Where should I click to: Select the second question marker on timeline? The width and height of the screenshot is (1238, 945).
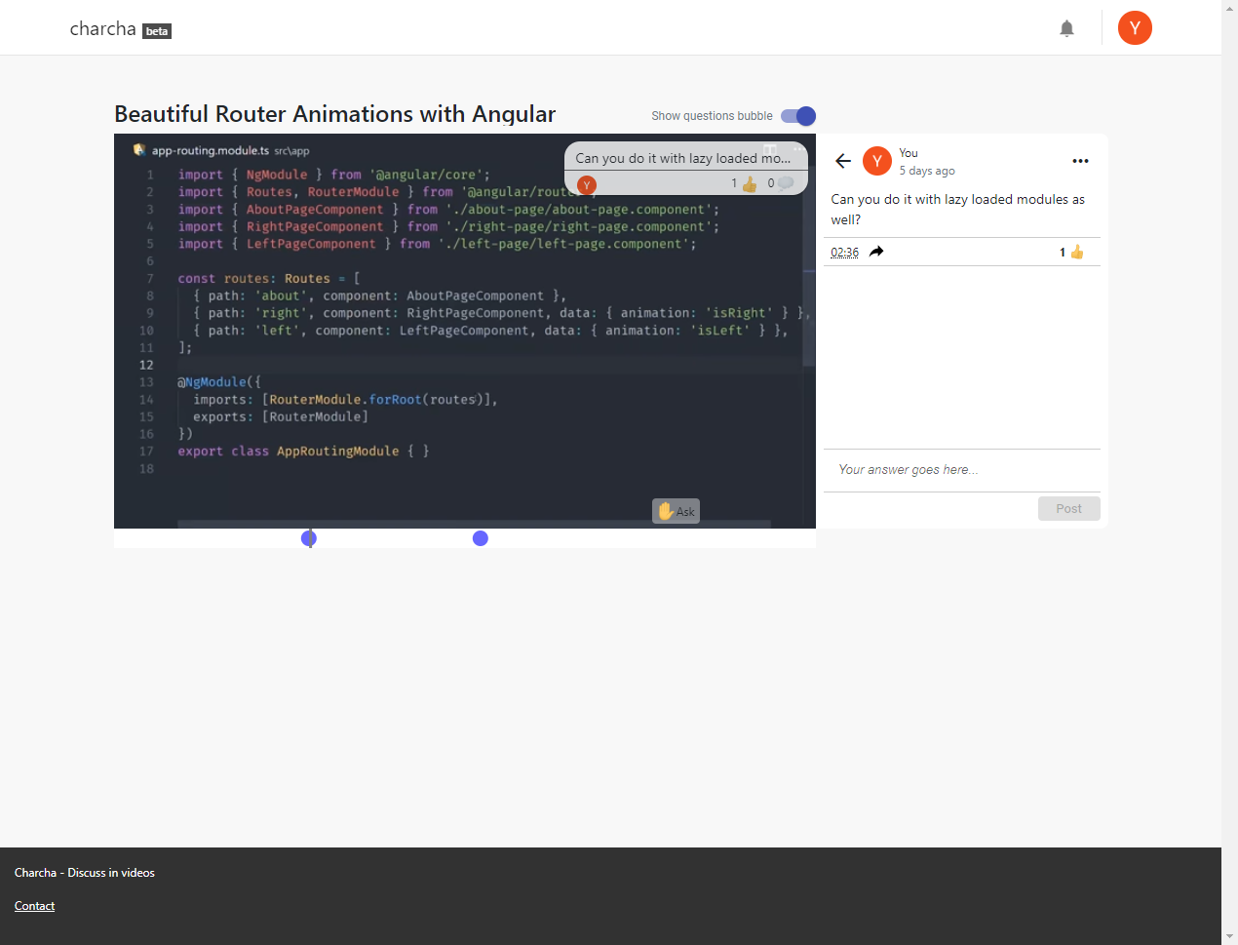tap(481, 538)
